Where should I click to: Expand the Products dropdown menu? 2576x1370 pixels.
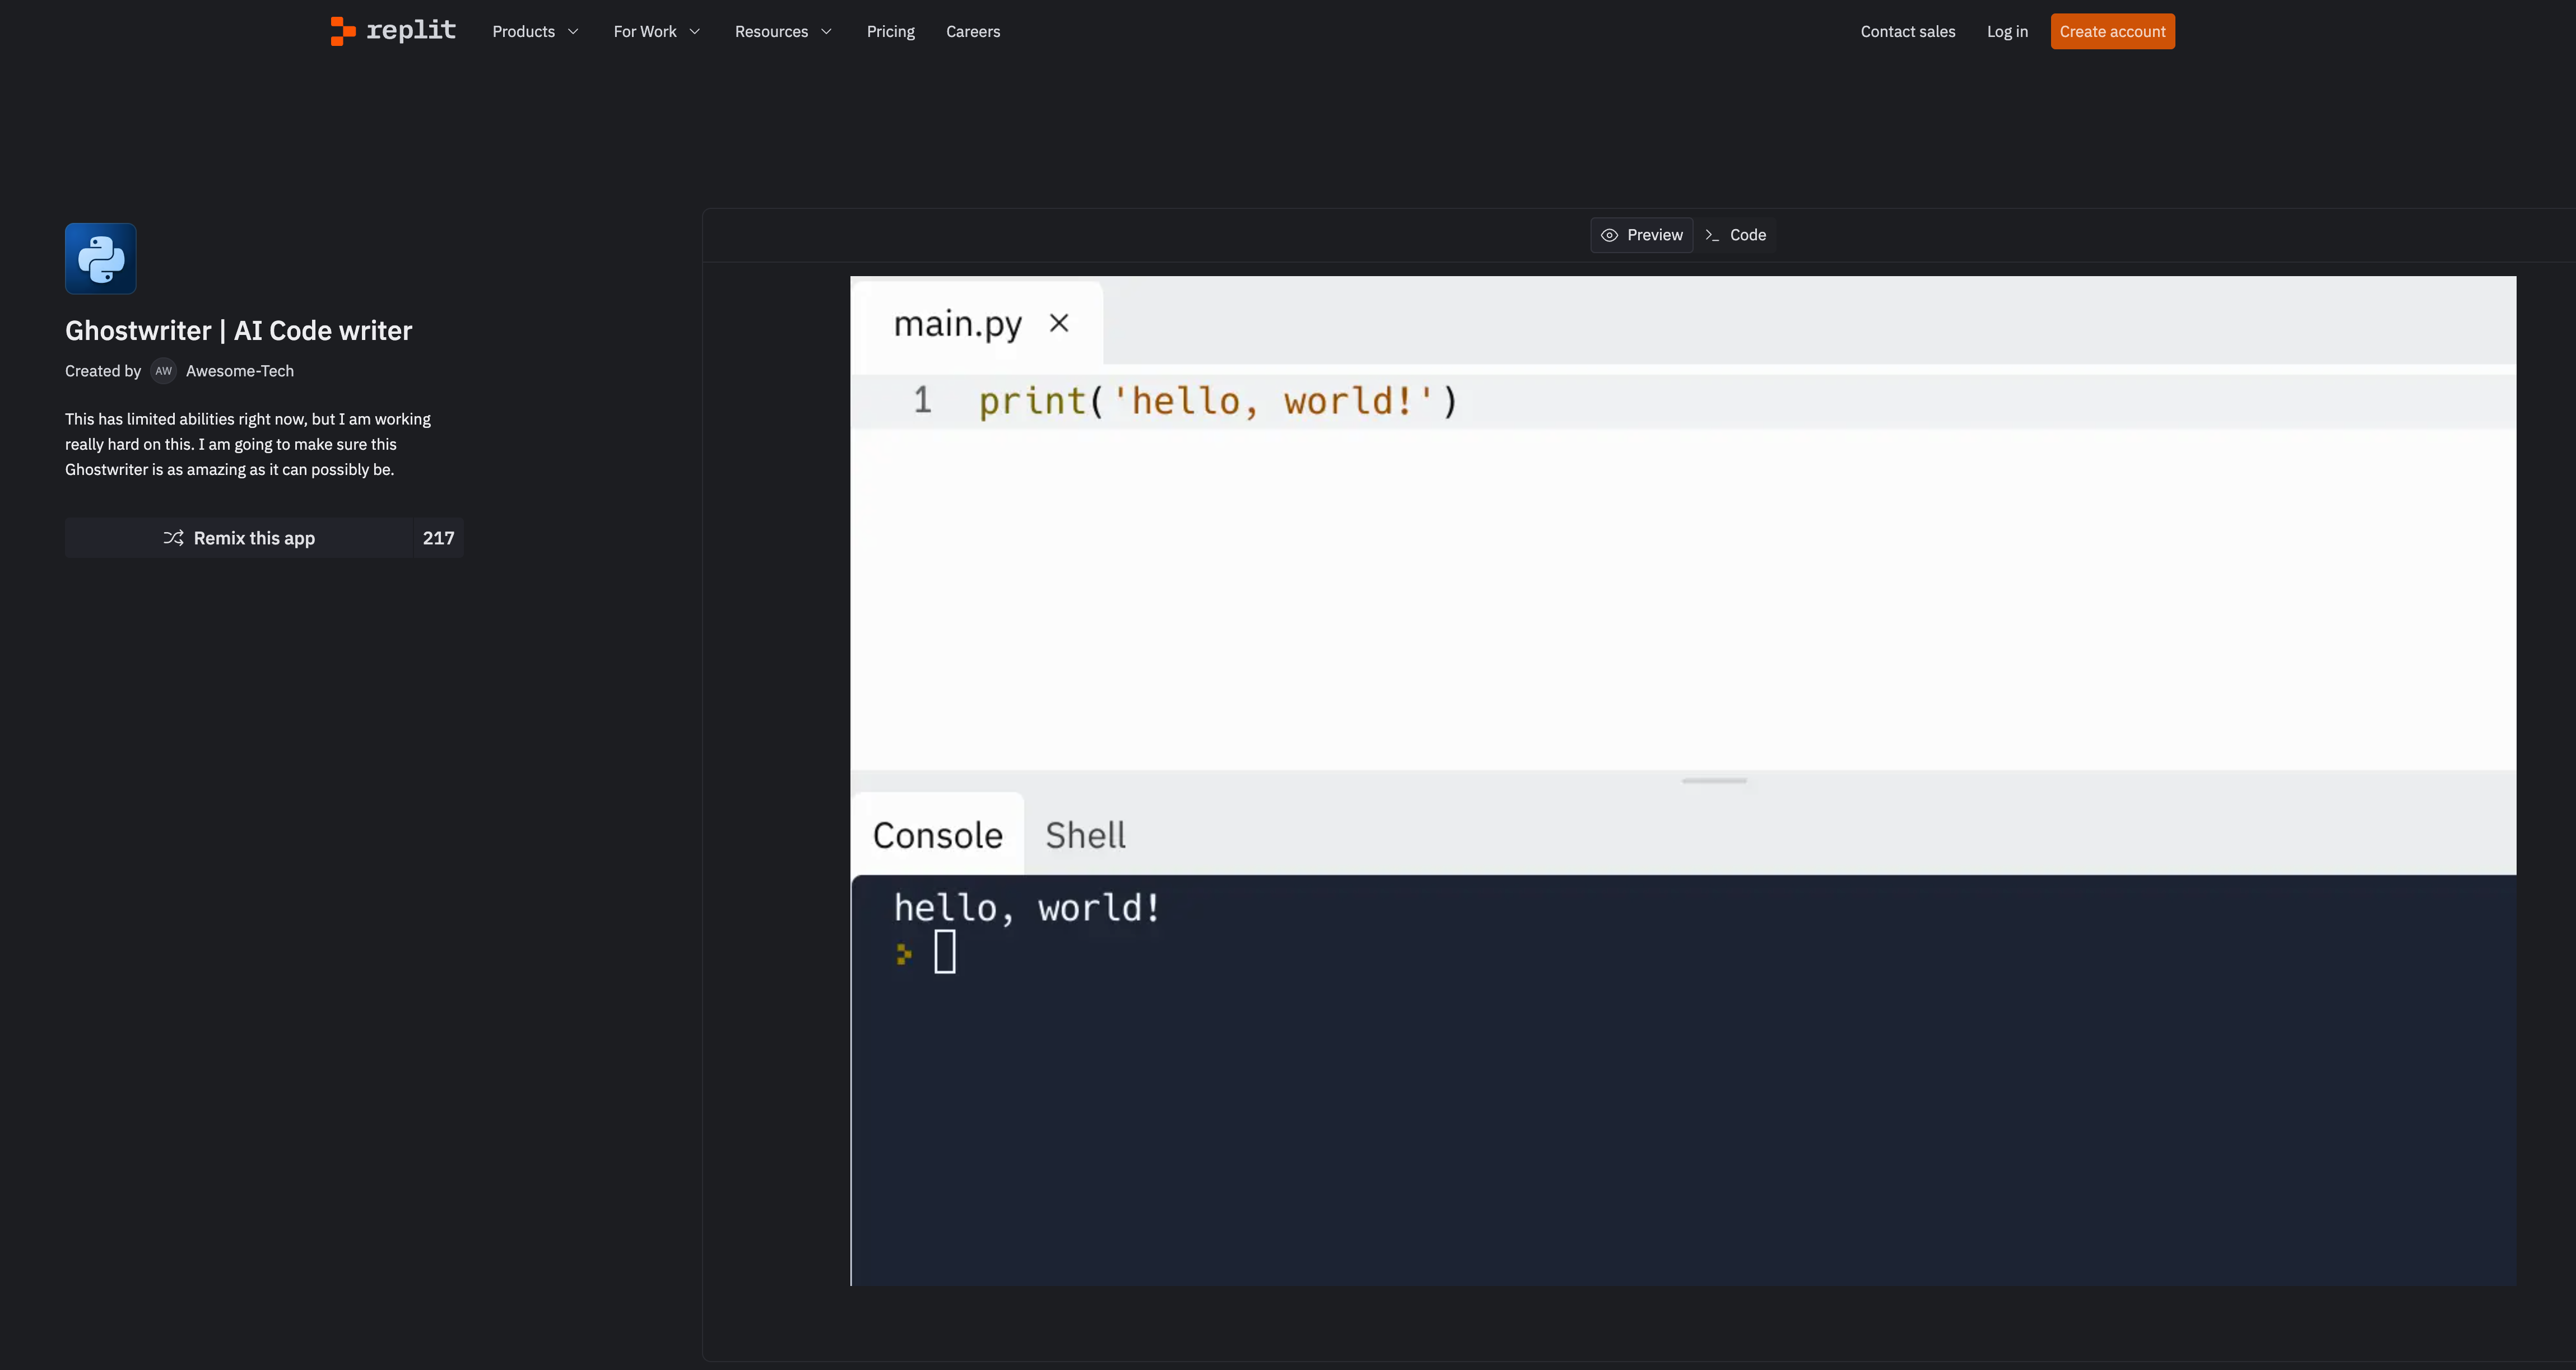click(x=535, y=32)
